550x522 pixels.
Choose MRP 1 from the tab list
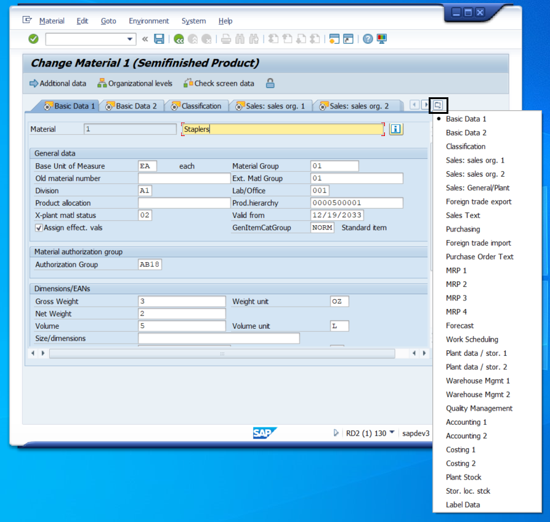click(456, 271)
